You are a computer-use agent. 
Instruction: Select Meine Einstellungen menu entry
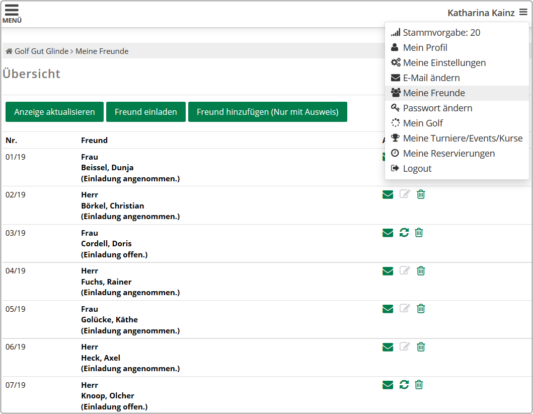click(444, 63)
